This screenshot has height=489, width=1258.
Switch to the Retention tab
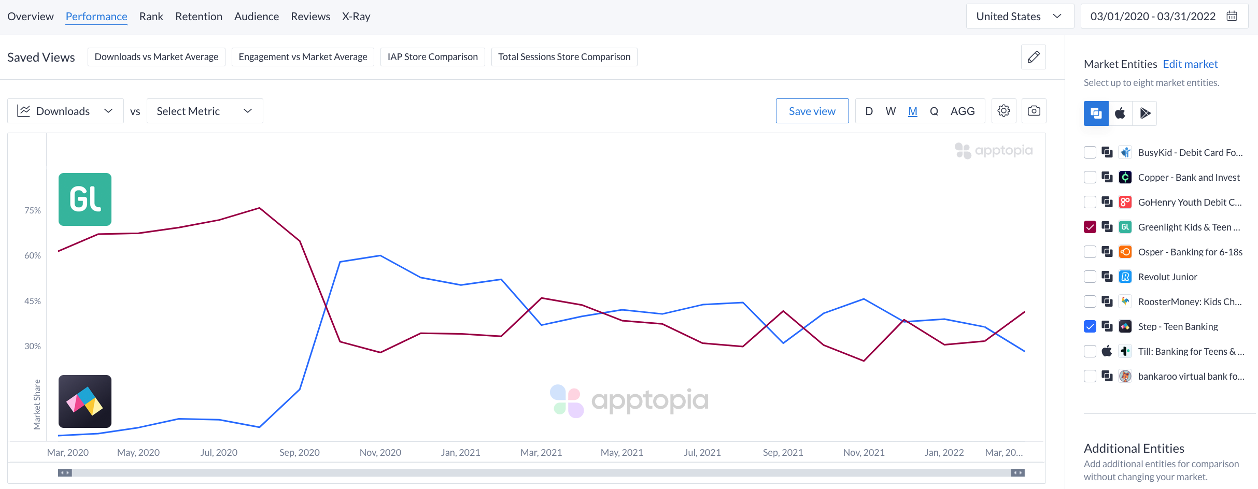point(199,16)
